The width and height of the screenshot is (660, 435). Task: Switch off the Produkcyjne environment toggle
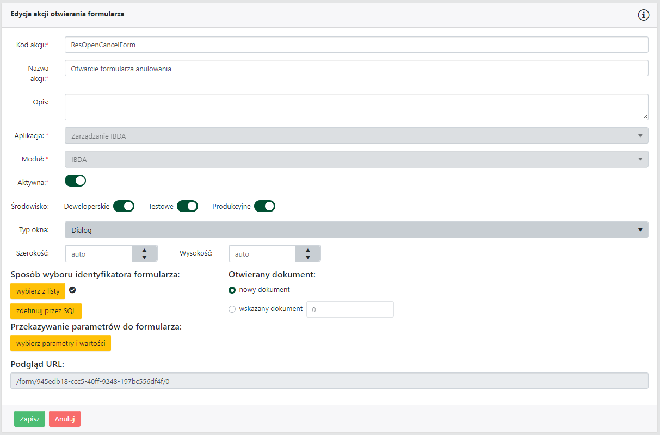point(264,207)
